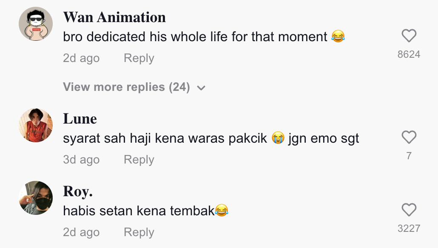The image size is (438, 248).
Task: Like Wan Animation's comment with the heart
Action: click(x=409, y=36)
